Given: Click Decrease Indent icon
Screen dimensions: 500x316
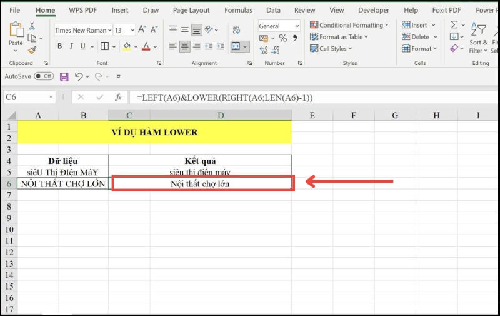Looking at the screenshot, I should (x=209, y=46).
